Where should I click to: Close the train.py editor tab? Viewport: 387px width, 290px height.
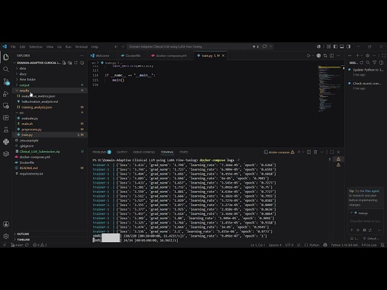(x=223, y=56)
